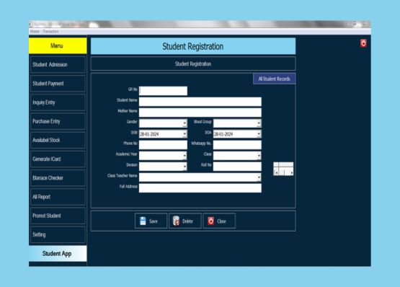Viewport: 400px width, 287px height.
Task: Open Student Admission from the menu
Action: pos(58,65)
